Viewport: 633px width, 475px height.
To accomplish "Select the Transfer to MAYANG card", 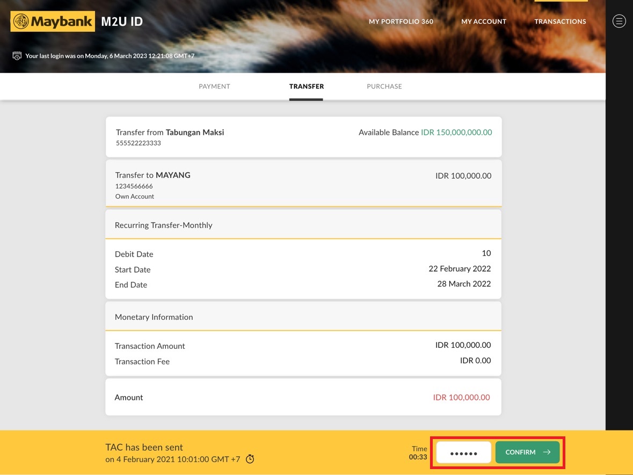I will (303, 182).
